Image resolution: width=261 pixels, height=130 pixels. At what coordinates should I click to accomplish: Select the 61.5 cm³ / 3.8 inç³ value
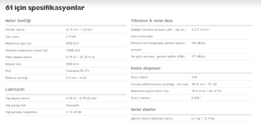tap(79, 30)
